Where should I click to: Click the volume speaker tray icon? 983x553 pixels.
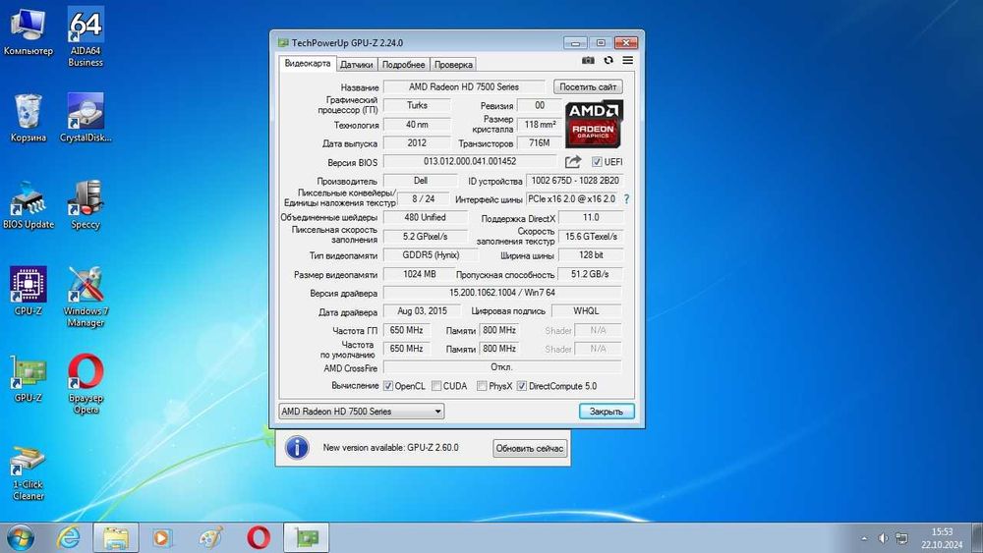[883, 538]
